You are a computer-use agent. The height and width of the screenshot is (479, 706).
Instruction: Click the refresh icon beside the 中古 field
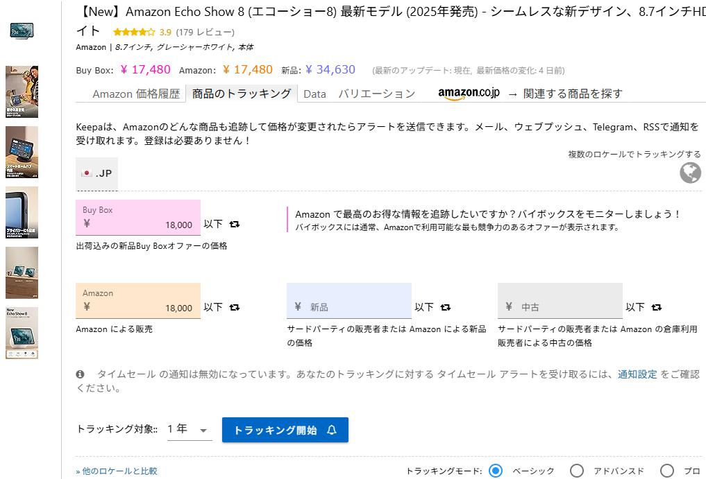656,306
